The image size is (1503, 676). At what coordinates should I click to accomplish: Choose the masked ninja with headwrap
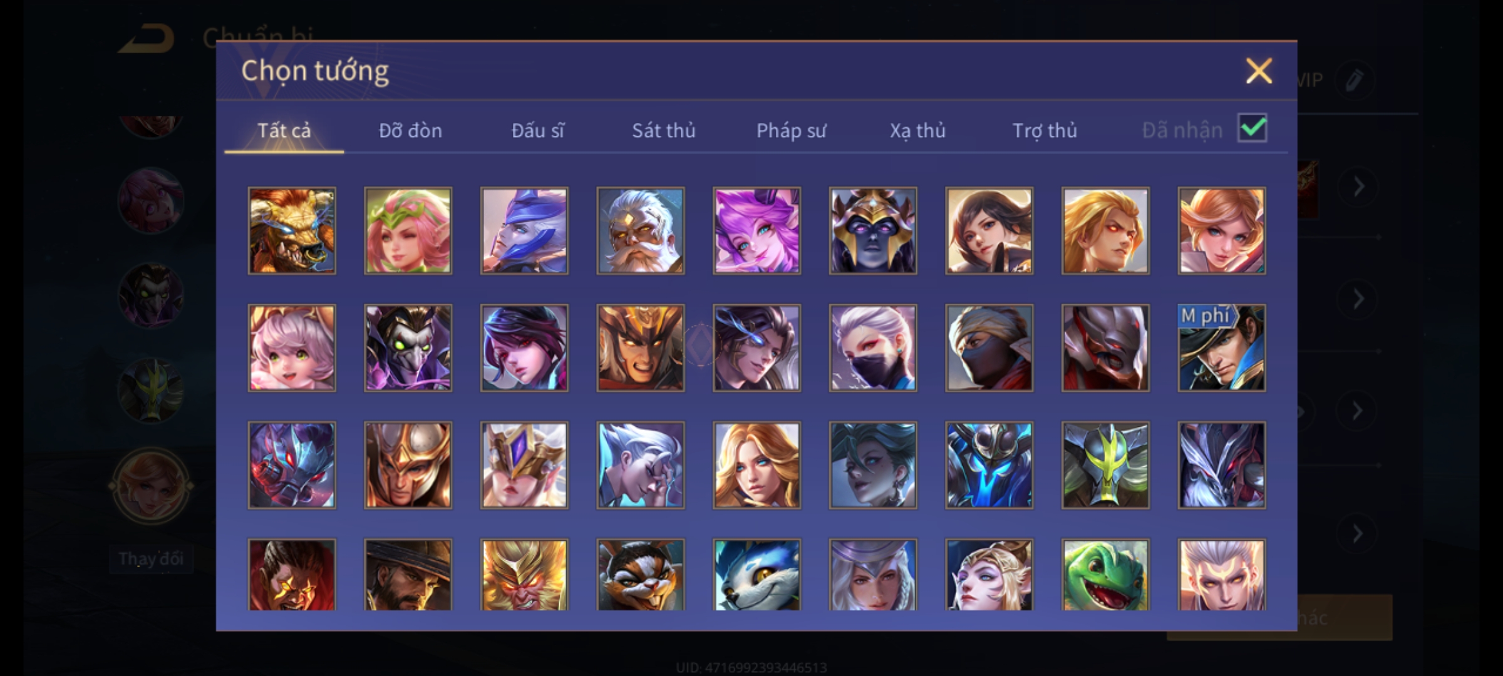click(989, 348)
